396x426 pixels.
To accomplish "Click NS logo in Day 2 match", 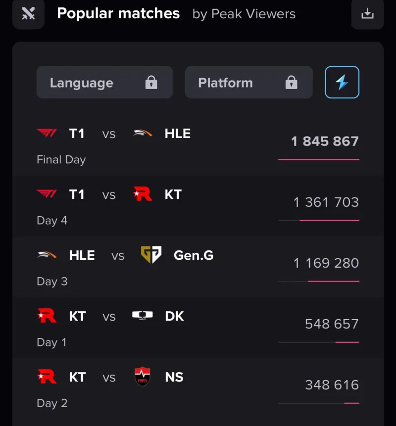I will coord(143,377).
